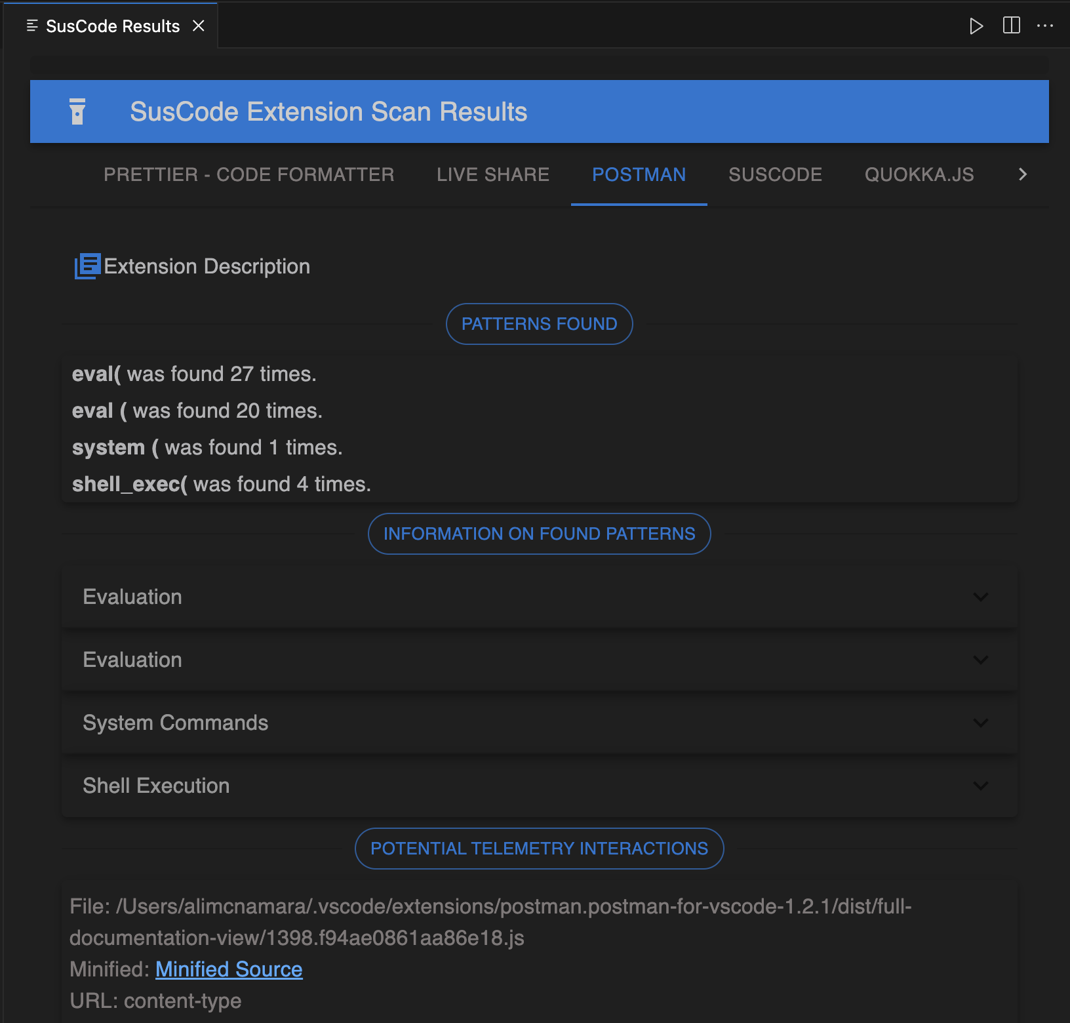The width and height of the screenshot is (1070, 1023).
Task: Click the SusCode flashlight logo icon
Action: [x=77, y=111]
